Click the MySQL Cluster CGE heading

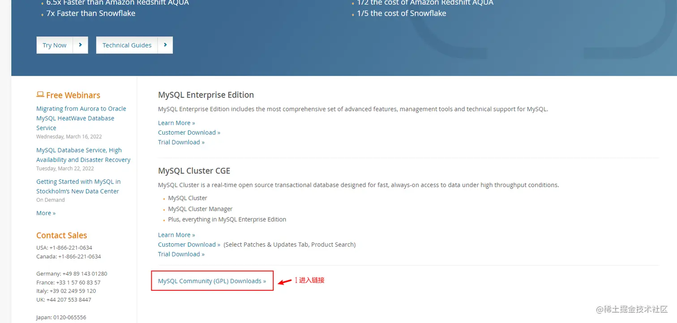click(194, 171)
